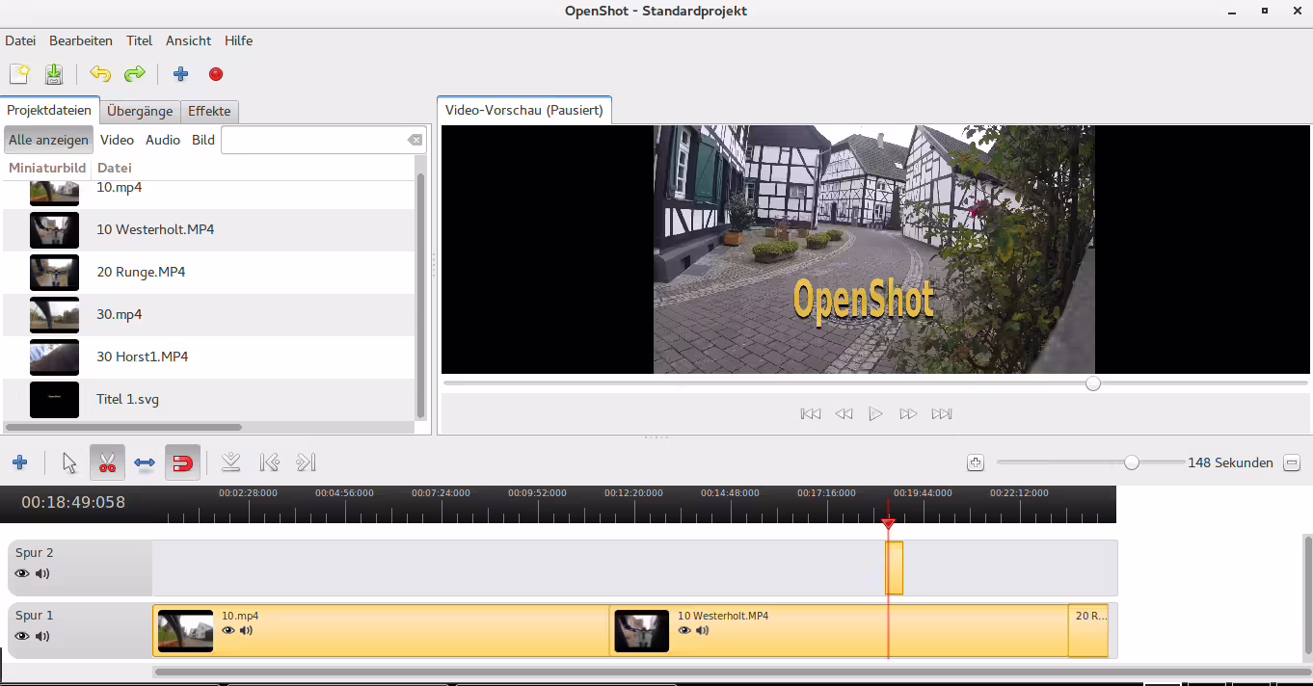Select the 20 R... clip on Spur 1
Viewport: 1313px width, 686px height.
(x=1088, y=631)
